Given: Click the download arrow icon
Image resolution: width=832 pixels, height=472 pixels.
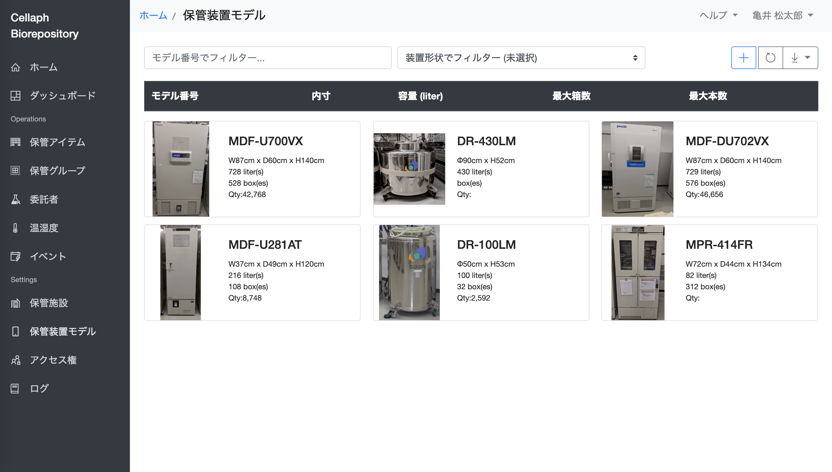Looking at the screenshot, I should click(794, 58).
